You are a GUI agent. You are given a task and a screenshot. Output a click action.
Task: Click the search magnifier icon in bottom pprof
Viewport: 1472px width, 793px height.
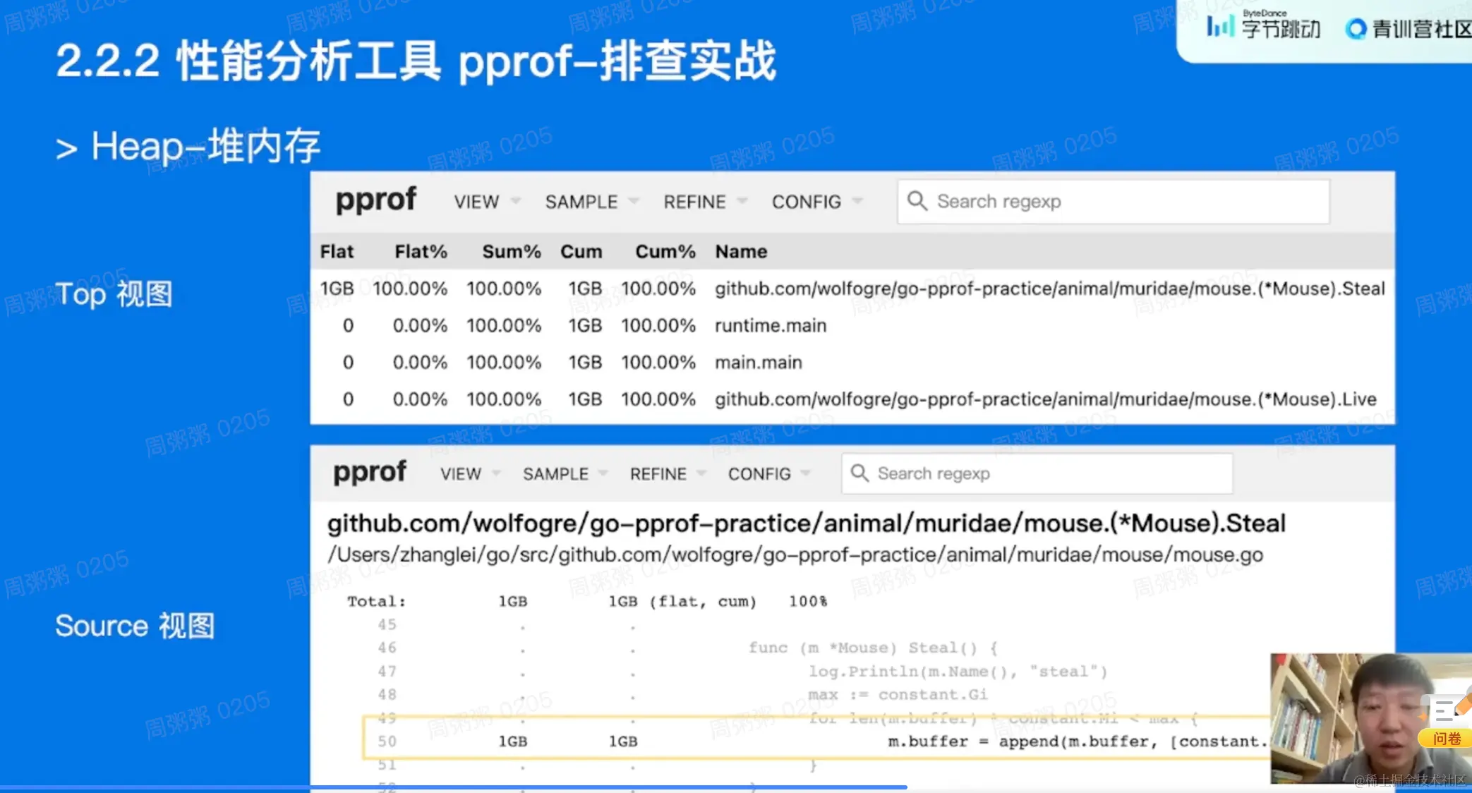coord(859,473)
